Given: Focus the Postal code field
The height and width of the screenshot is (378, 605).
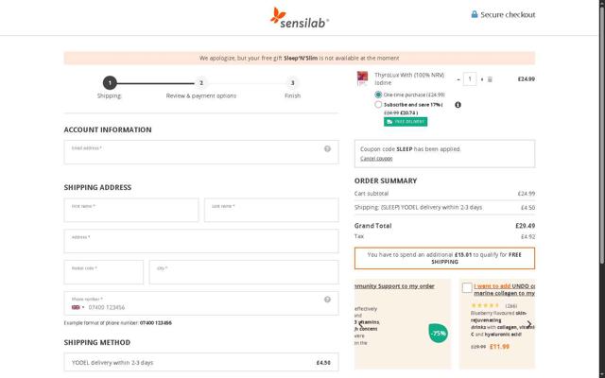Looking at the screenshot, I should 103,272.
